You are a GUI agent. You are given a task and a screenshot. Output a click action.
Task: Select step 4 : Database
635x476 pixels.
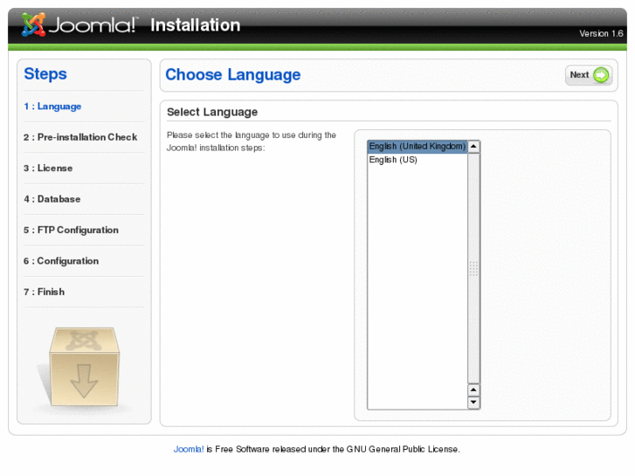pos(52,199)
